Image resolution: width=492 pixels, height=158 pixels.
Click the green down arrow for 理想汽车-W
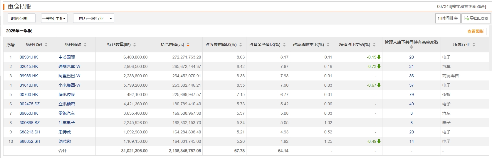(x=379, y=66)
